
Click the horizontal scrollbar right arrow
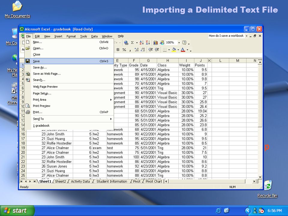point(254,181)
